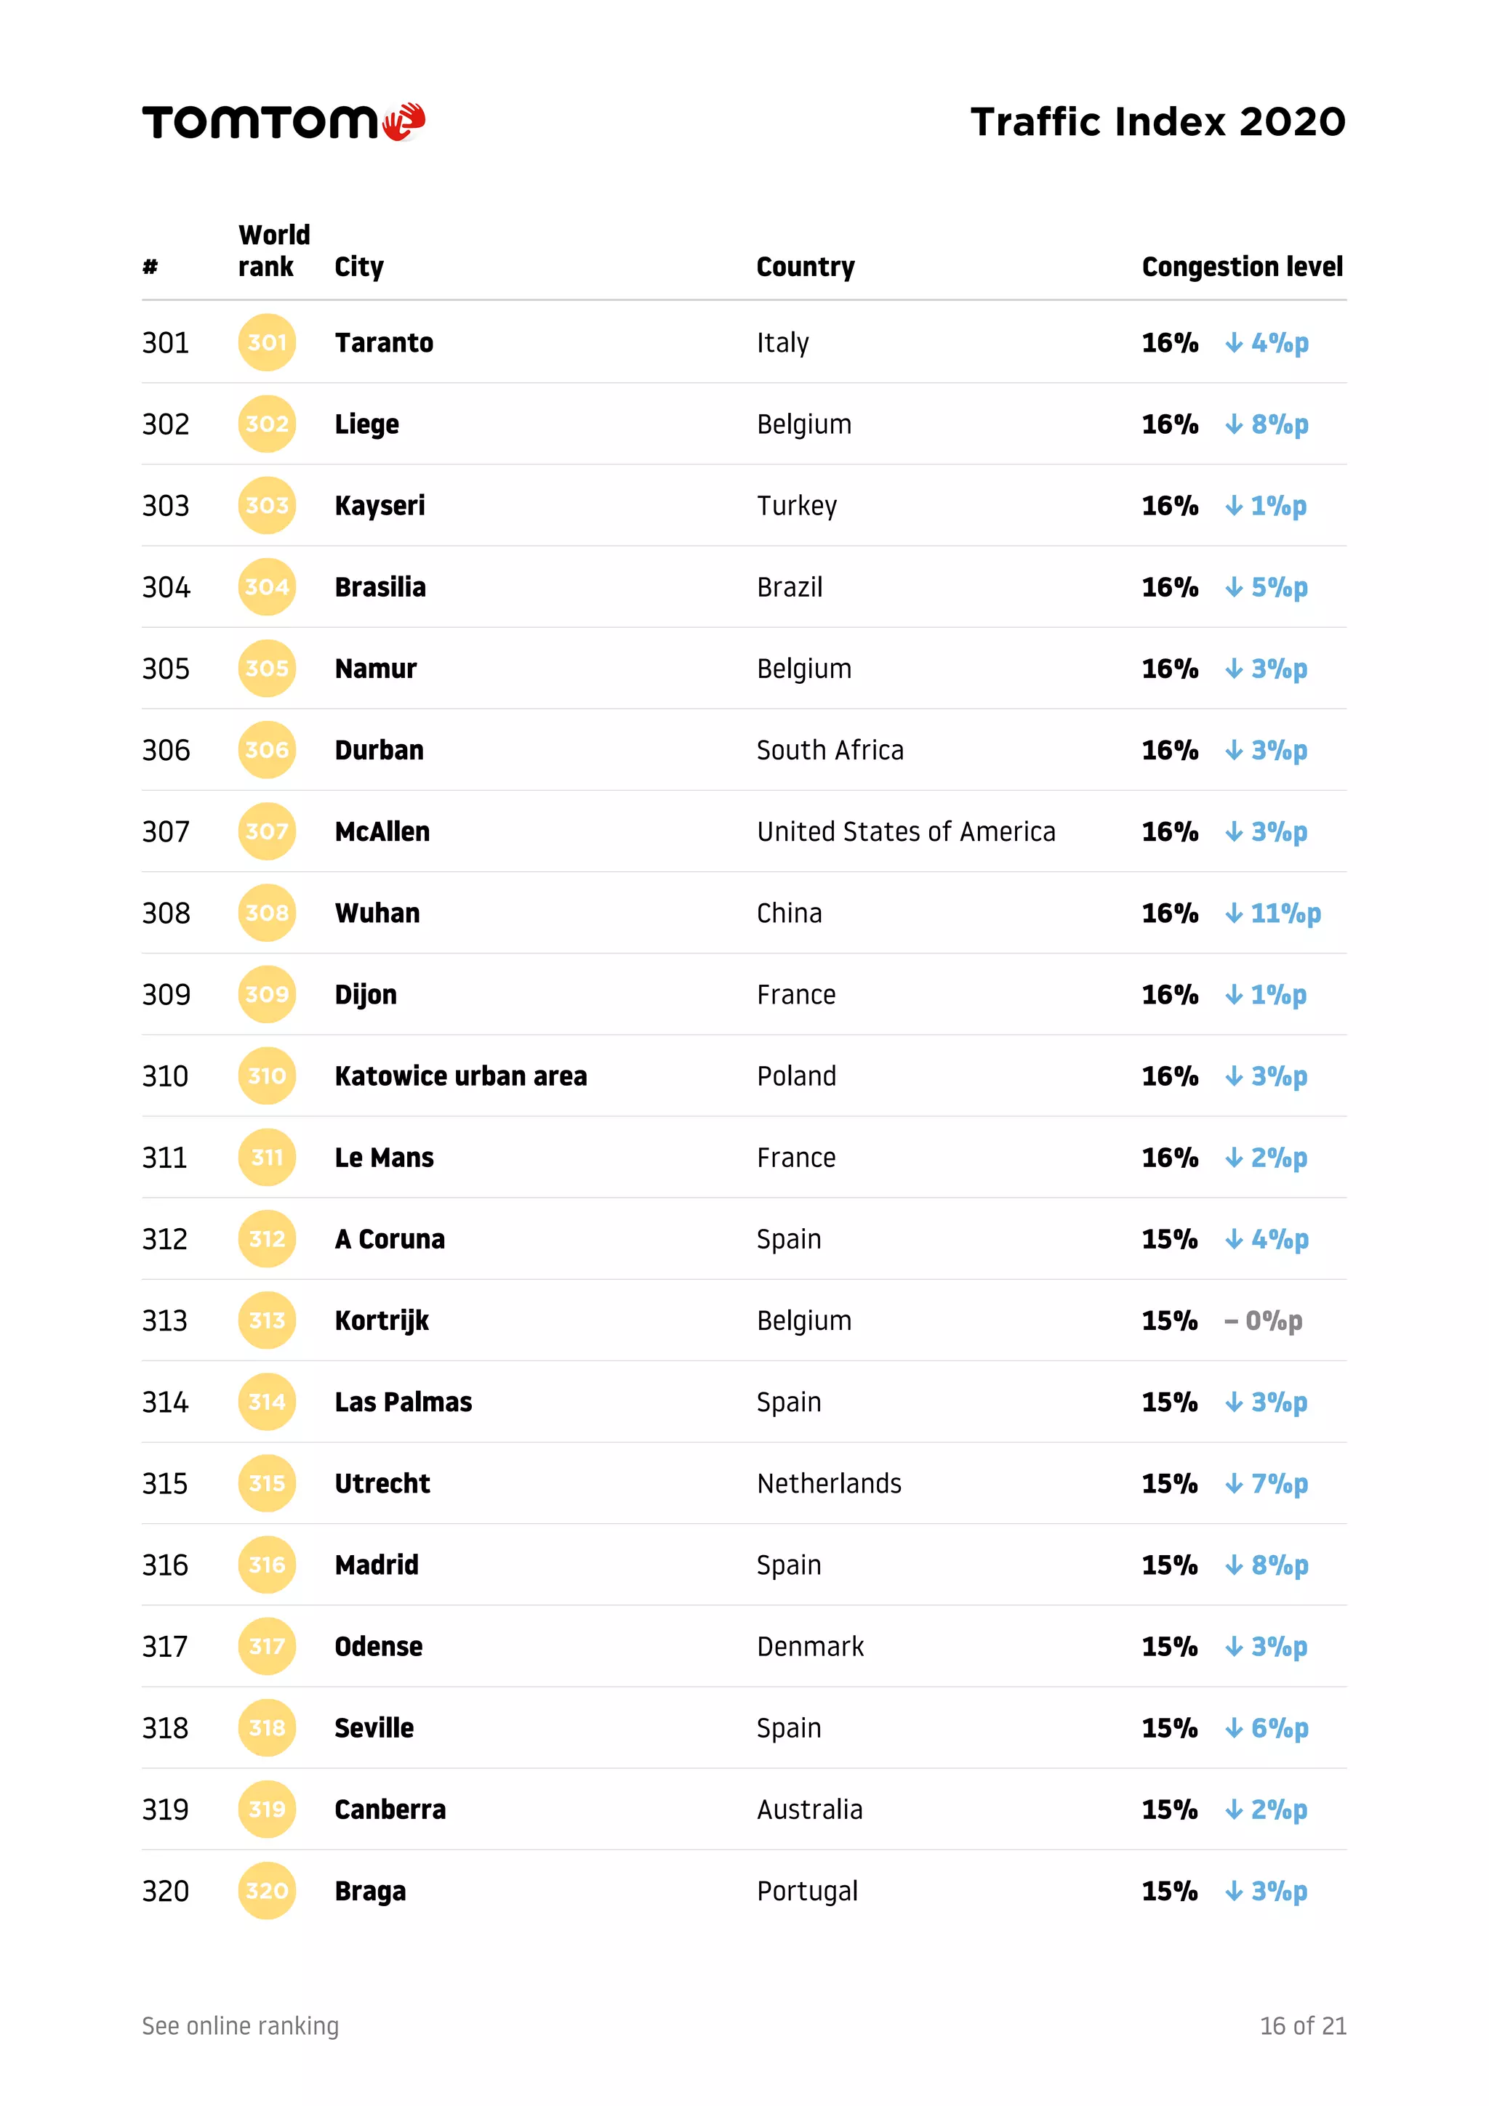Click the Congestion level column header
The width and height of the screenshot is (1489, 2106).
coord(1243,267)
